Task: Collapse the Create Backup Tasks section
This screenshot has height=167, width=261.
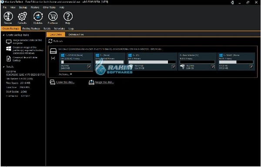Action: pyautogui.click(x=3, y=35)
